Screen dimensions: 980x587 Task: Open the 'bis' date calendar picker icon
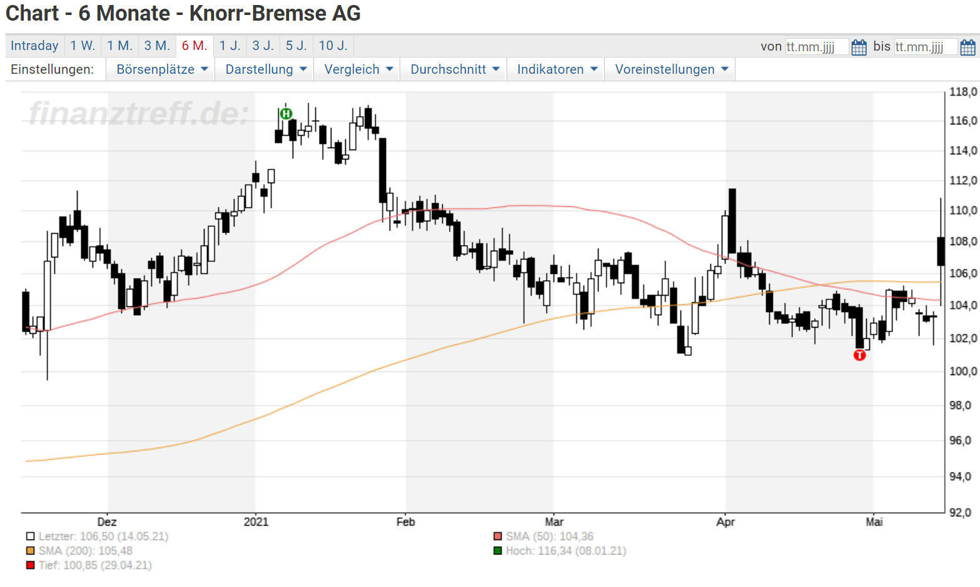point(967,47)
